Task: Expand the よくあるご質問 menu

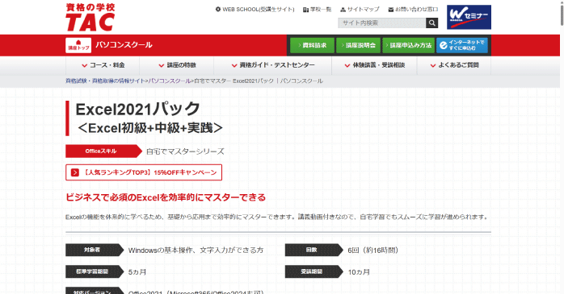Action: [454, 65]
